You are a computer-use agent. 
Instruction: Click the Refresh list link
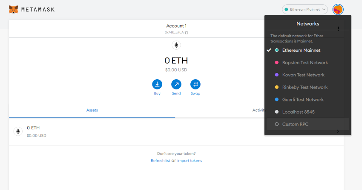[x=160, y=161]
